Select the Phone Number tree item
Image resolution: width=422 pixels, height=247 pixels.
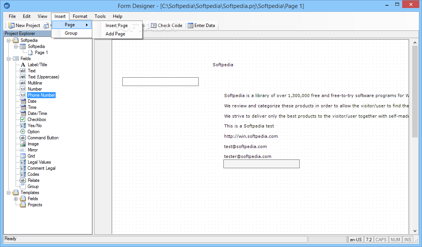[42, 95]
